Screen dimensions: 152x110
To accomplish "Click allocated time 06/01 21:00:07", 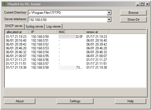I will pyautogui.click(x=16, y=56).
